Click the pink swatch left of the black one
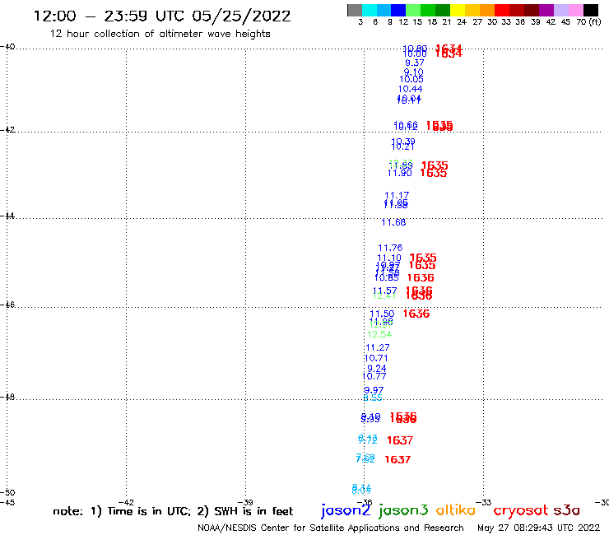609x535 pixels. [x=575, y=10]
